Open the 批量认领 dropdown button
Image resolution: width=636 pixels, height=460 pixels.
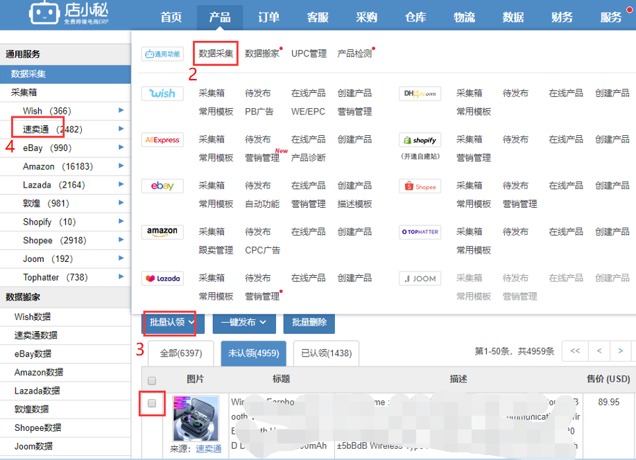click(173, 323)
